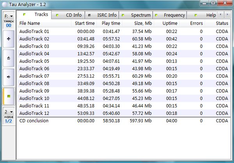Select AudioTrack 05 row

click(124, 61)
